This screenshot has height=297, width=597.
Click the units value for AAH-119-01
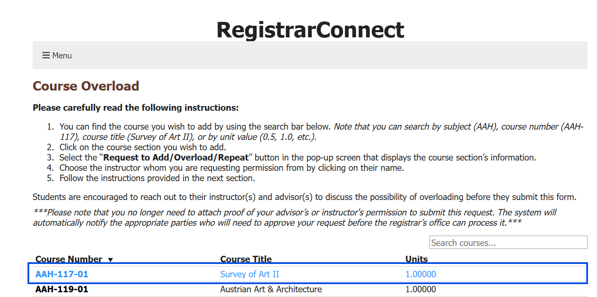pyautogui.click(x=421, y=289)
